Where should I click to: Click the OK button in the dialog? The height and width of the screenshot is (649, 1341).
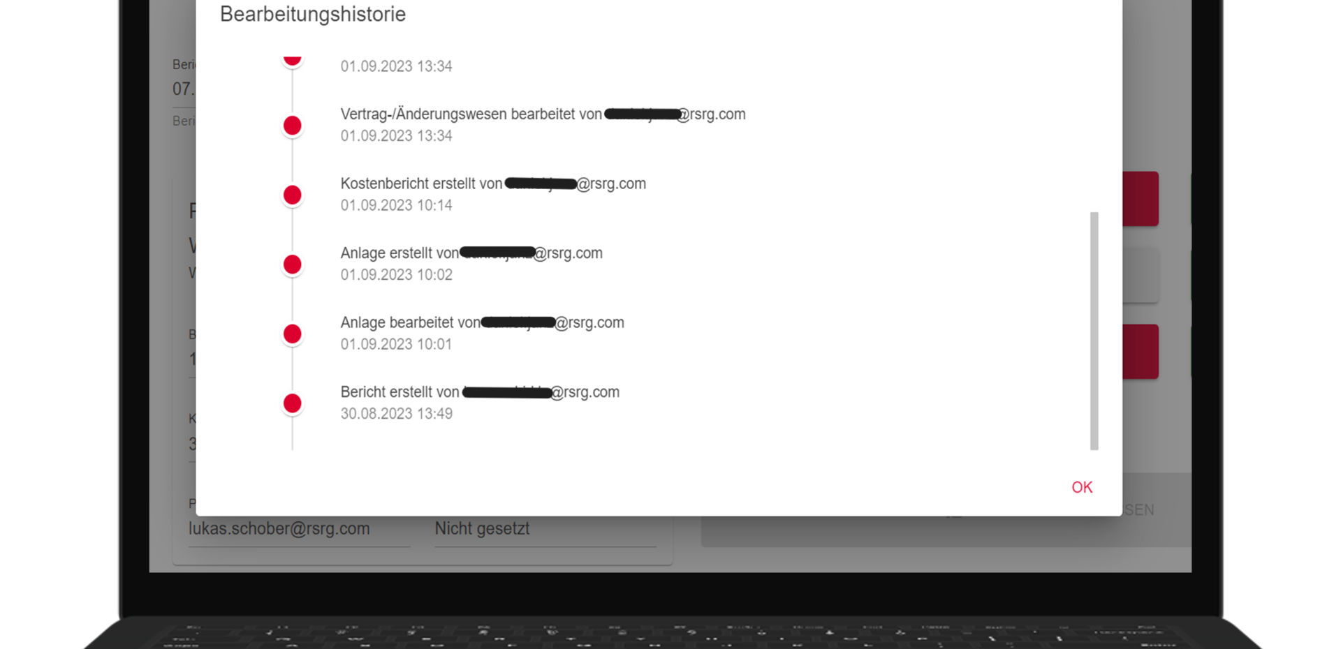pyautogui.click(x=1082, y=487)
